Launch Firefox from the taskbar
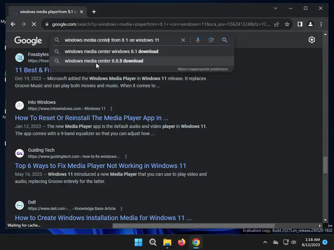This screenshot has width=334, height=250. pos(181,242)
